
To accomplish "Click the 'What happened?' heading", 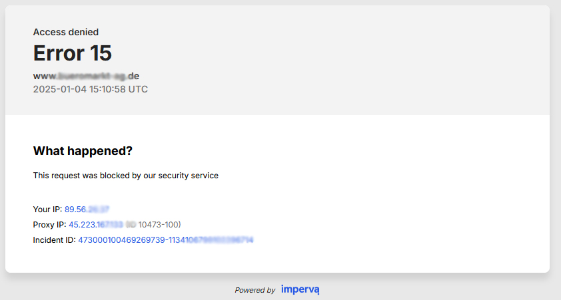I will coord(83,151).
